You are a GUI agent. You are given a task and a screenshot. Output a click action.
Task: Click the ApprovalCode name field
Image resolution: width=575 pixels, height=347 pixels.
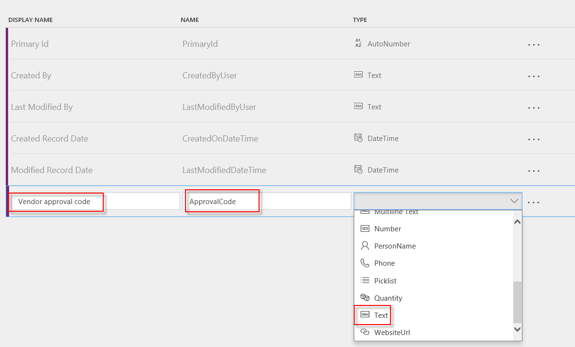click(x=267, y=201)
